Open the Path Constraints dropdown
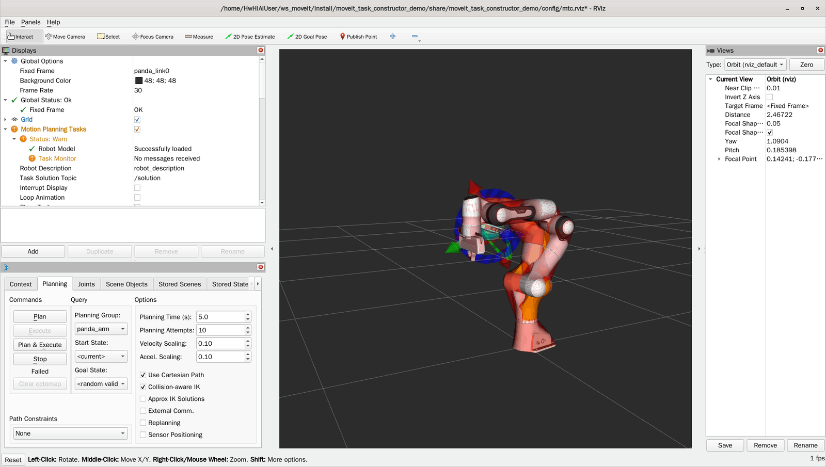The width and height of the screenshot is (826, 467). pos(70,433)
